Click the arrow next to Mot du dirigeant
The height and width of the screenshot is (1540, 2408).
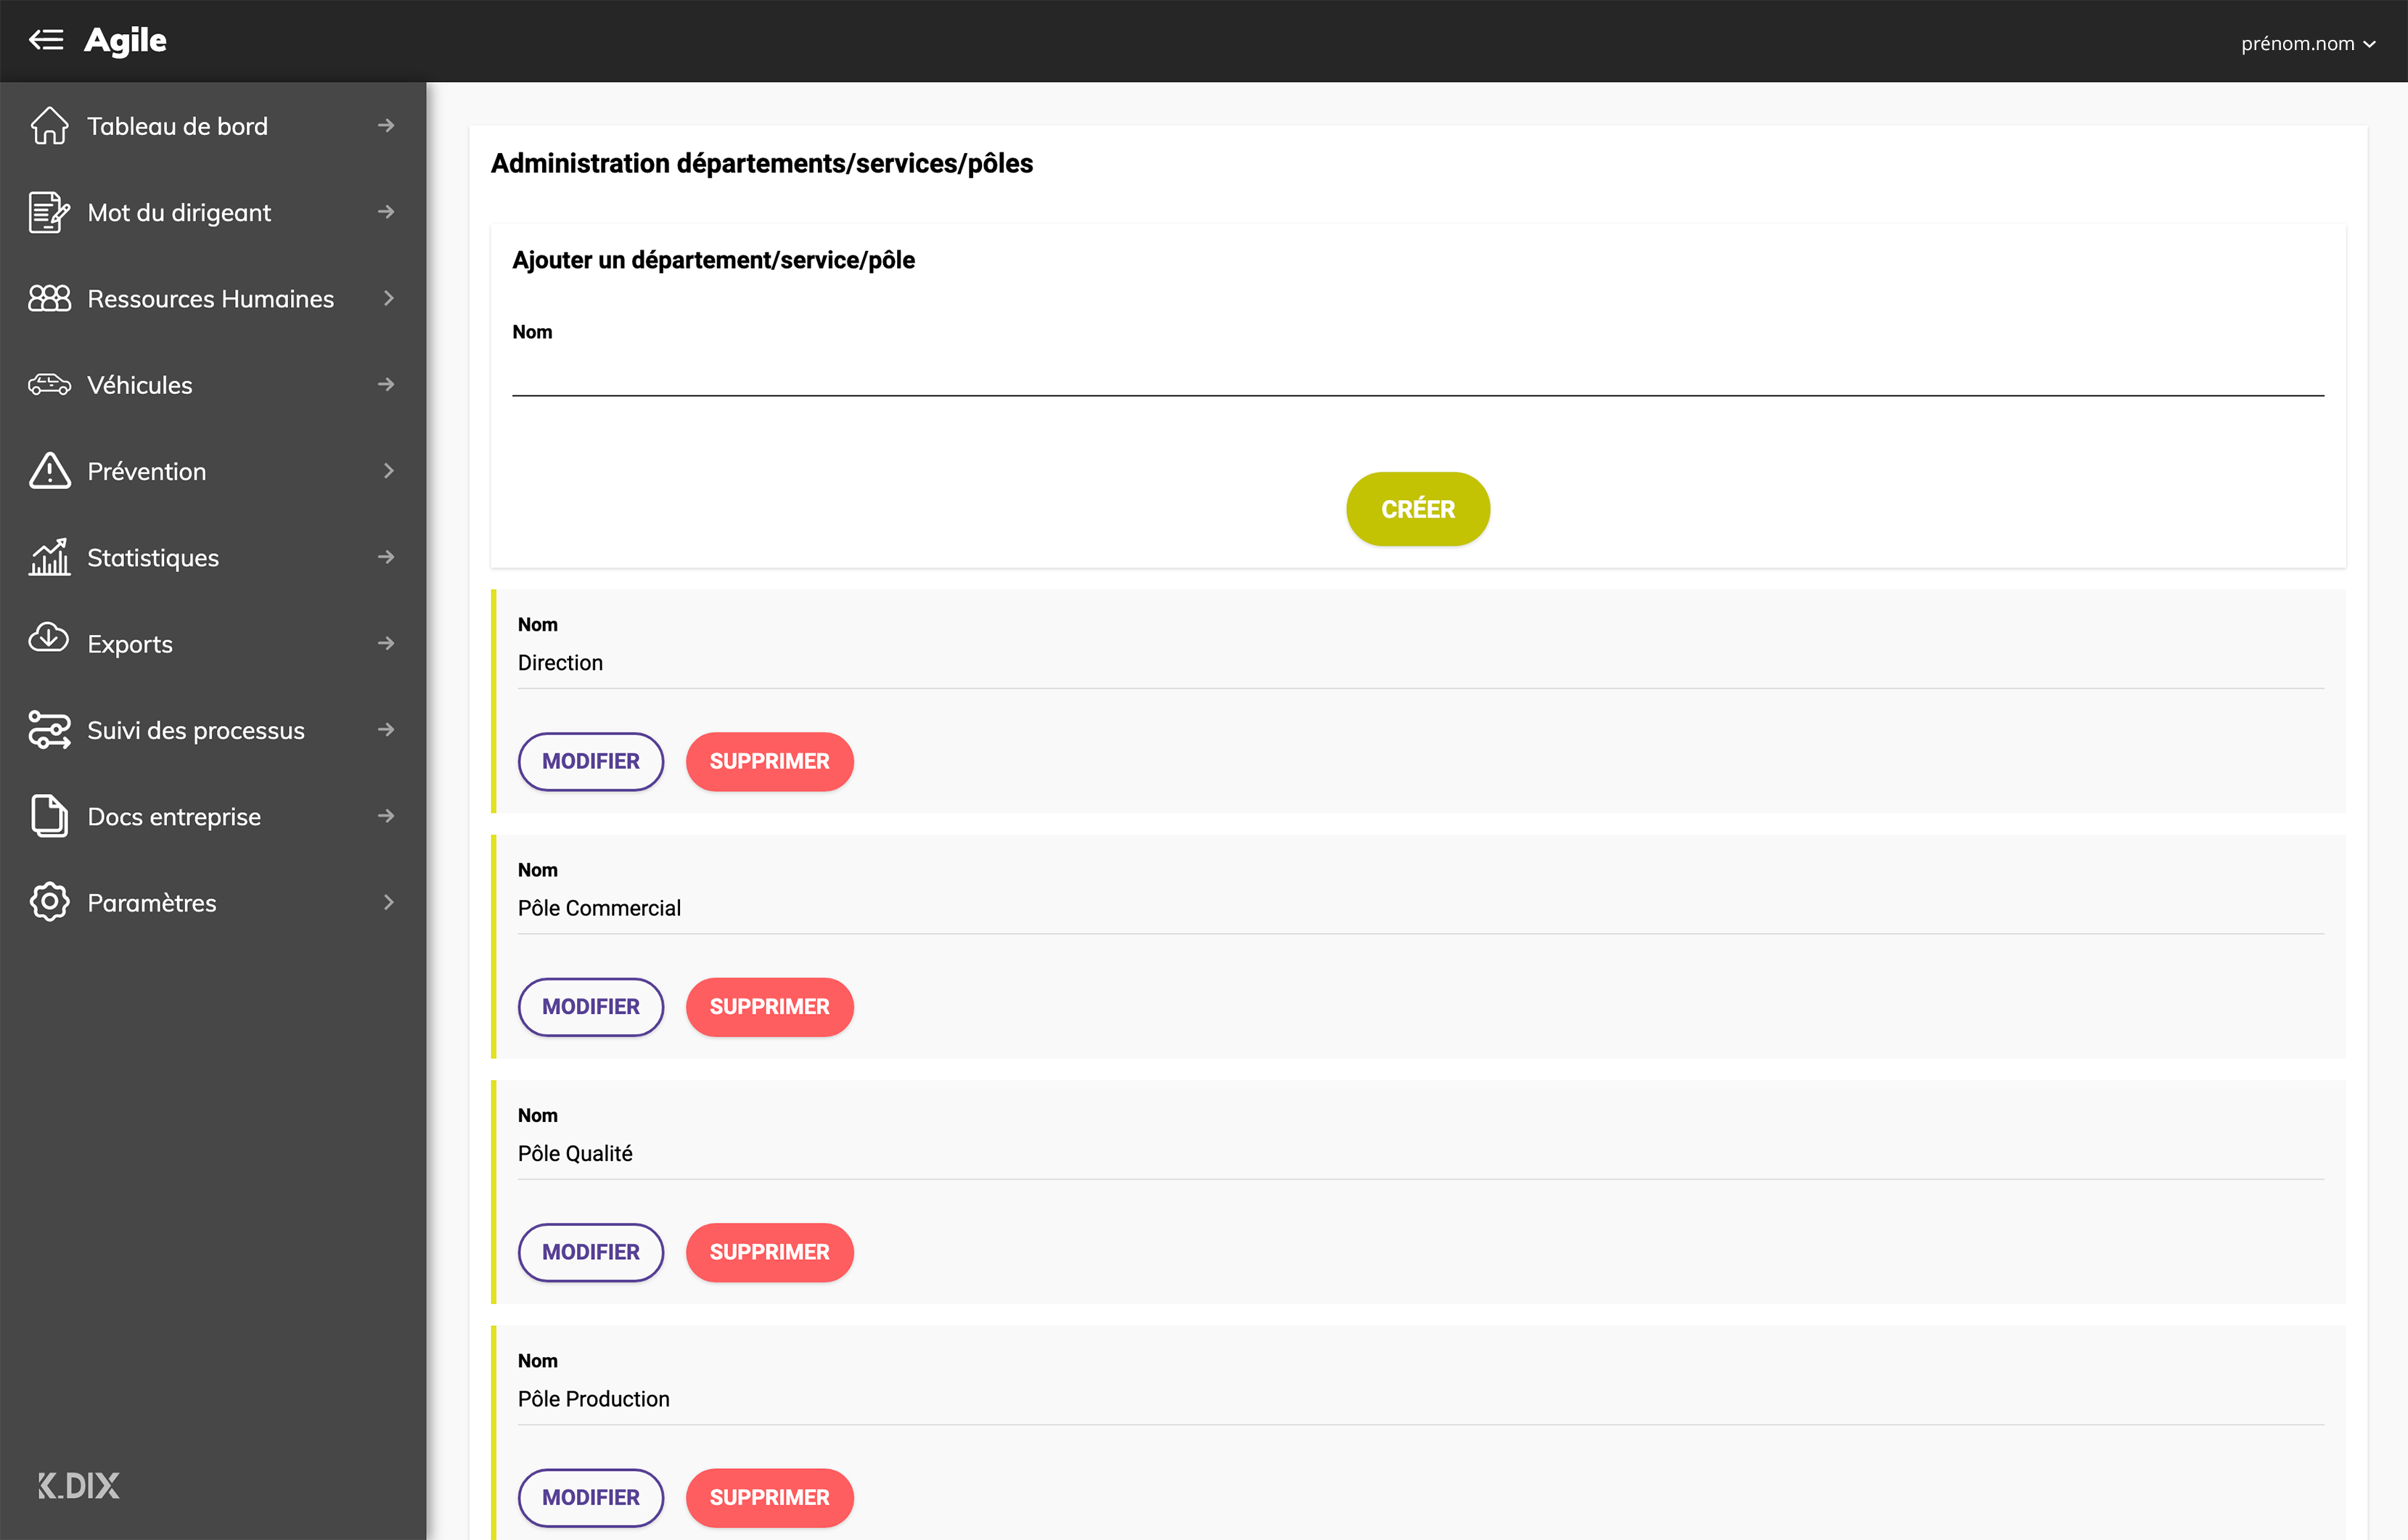tap(386, 212)
